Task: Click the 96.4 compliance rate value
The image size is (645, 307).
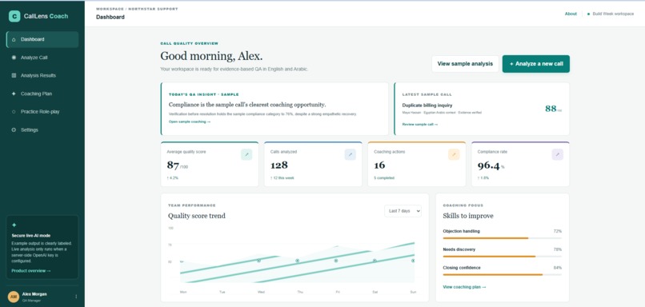Action: coord(488,165)
